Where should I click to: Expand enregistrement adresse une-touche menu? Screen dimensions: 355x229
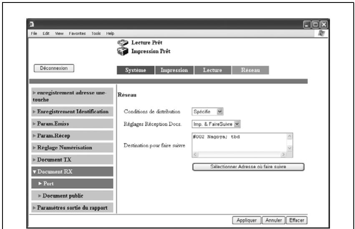click(72, 96)
